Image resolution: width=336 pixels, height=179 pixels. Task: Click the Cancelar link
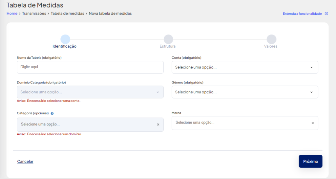click(x=25, y=161)
